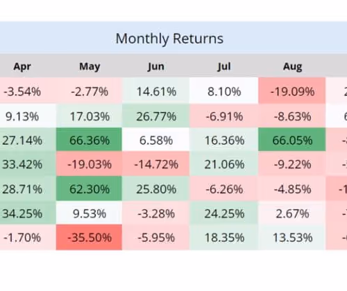Click the 8.10% Jul cell

pos(223,91)
